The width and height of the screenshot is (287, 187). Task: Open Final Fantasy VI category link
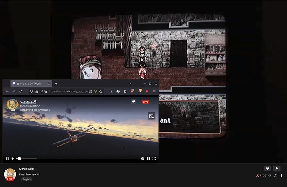pyautogui.click(x=29, y=175)
